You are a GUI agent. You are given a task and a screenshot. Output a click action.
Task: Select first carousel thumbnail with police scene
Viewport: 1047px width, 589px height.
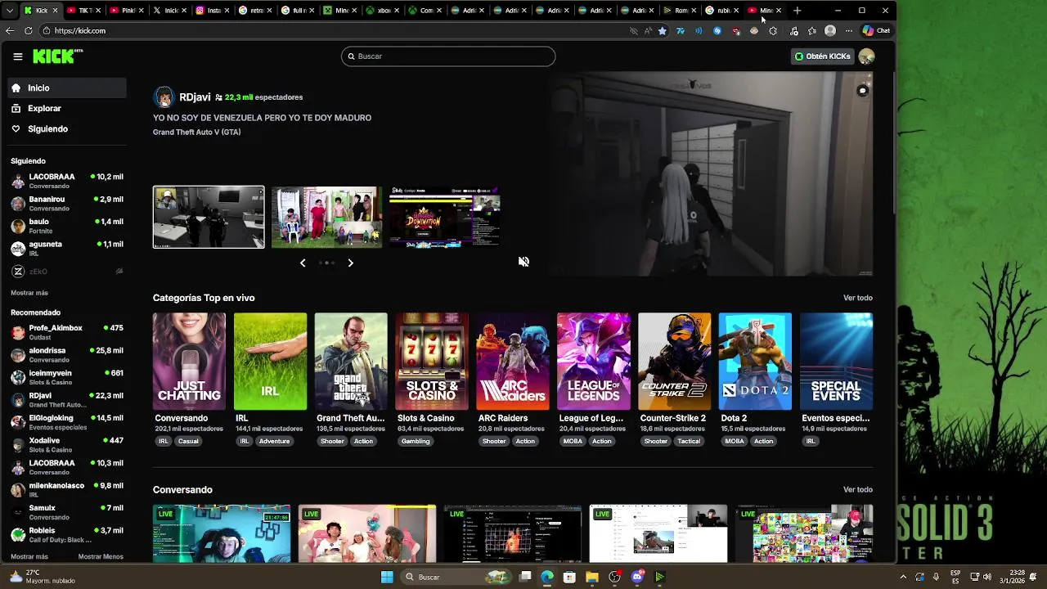(209, 217)
